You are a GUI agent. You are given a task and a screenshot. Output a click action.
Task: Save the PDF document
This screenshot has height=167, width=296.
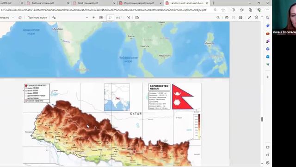tap(234, 18)
